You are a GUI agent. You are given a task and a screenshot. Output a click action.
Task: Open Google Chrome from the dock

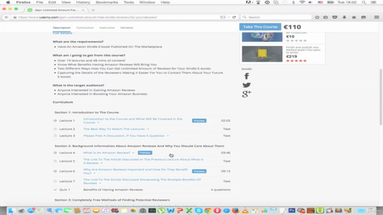coord(208,210)
